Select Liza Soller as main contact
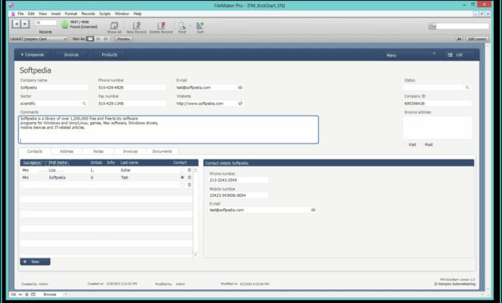Image resolution: width=502 pixels, height=303 pixels. click(182, 170)
